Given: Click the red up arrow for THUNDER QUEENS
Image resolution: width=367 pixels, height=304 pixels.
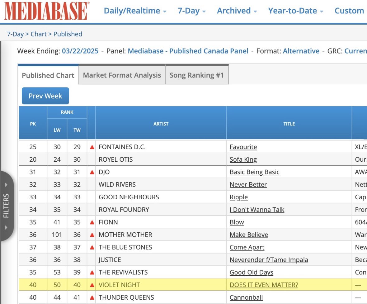Looking at the screenshot, I should pos(92,297).
